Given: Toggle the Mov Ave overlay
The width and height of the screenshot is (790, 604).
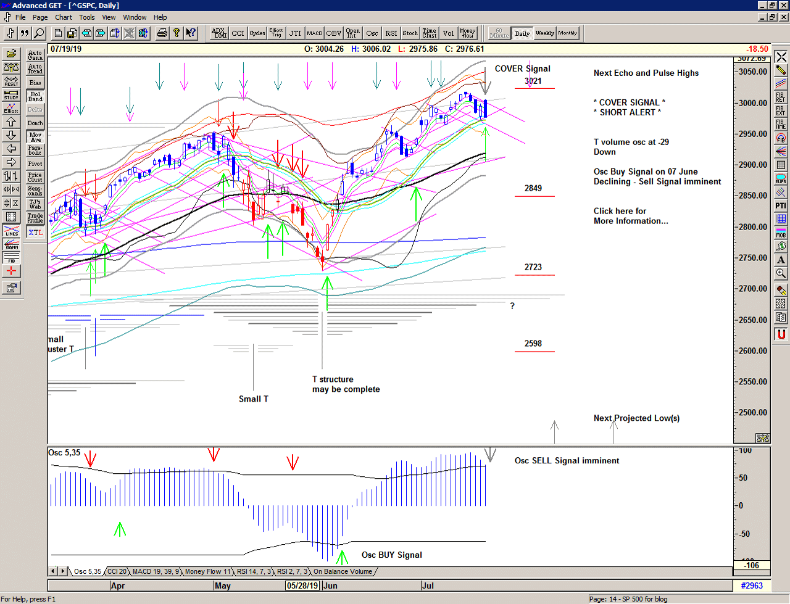Looking at the screenshot, I should pos(35,137).
